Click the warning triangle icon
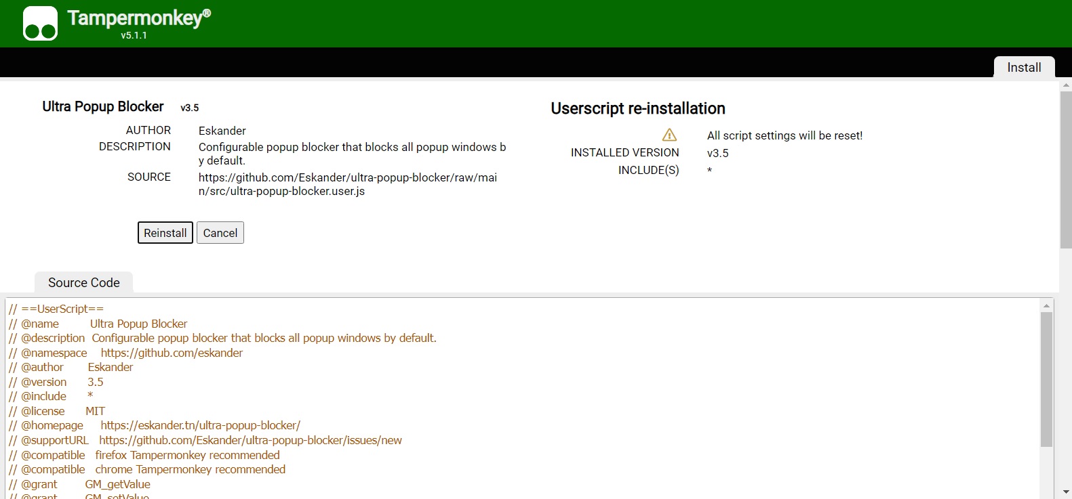 pyautogui.click(x=669, y=135)
